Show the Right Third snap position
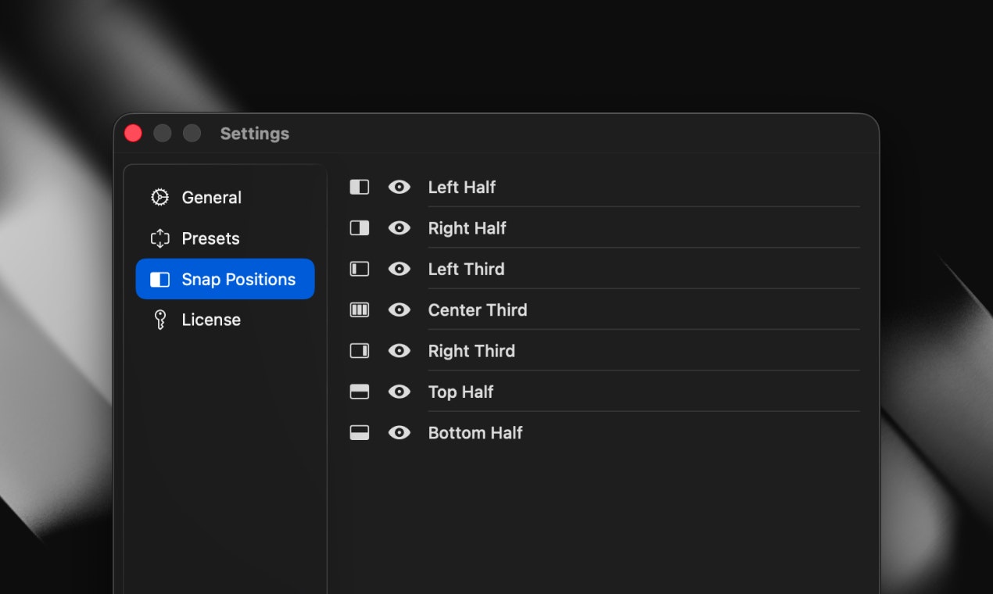Viewport: 993px width, 594px height. coord(400,350)
